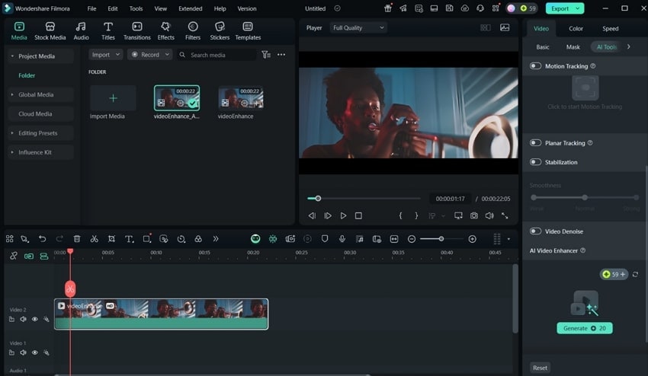The width and height of the screenshot is (648, 376).
Task: Open the media panel more options menu
Action: [281, 55]
